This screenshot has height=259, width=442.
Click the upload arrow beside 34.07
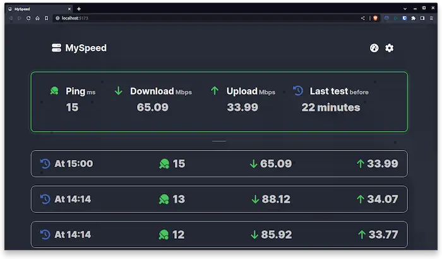tap(361, 199)
